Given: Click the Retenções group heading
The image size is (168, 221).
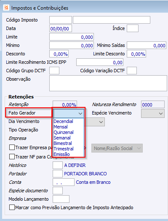Looking at the screenshot, I should [21, 97].
